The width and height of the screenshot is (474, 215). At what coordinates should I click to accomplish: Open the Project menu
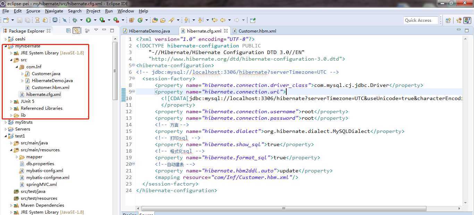click(x=93, y=11)
